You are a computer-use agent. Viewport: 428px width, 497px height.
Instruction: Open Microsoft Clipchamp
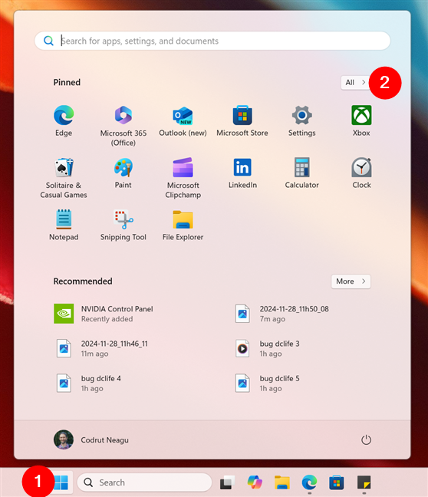183,178
